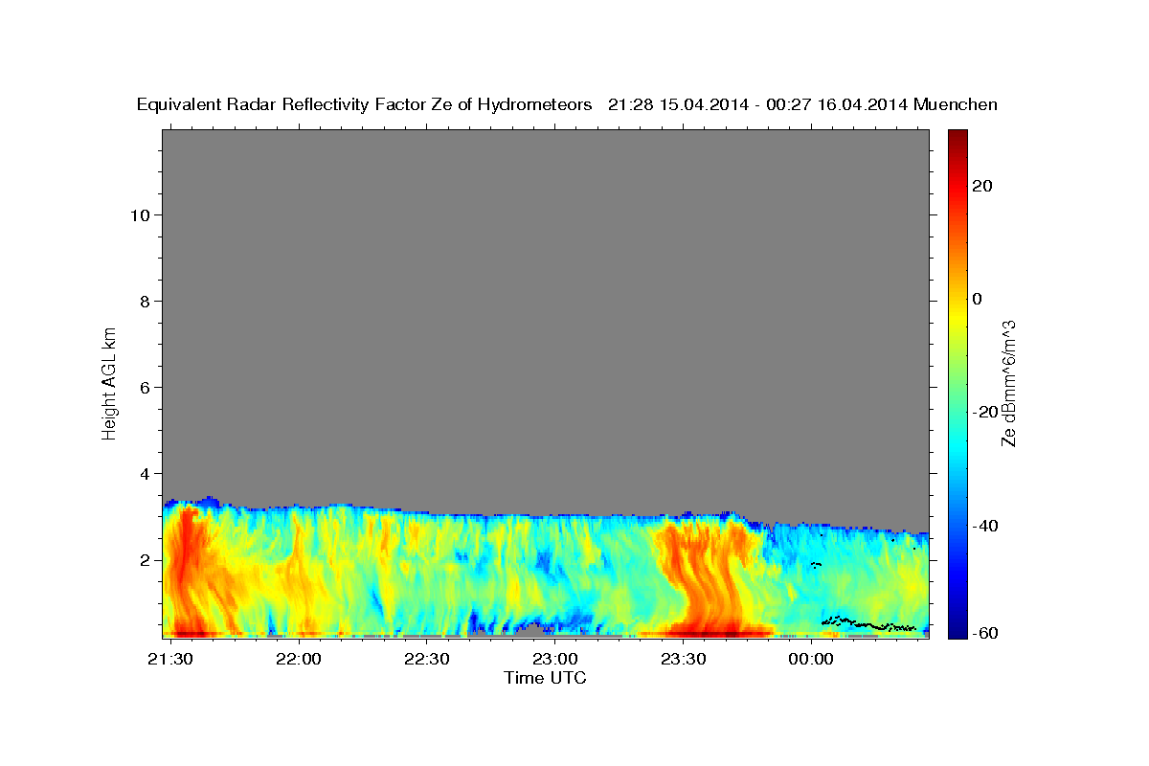Click the '22:00' time tick label
Viewport: 1149px width, 766px height.
coord(299,660)
